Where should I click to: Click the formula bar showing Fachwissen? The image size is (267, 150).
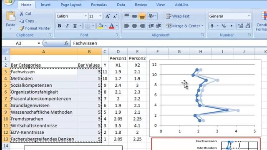click(x=169, y=43)
